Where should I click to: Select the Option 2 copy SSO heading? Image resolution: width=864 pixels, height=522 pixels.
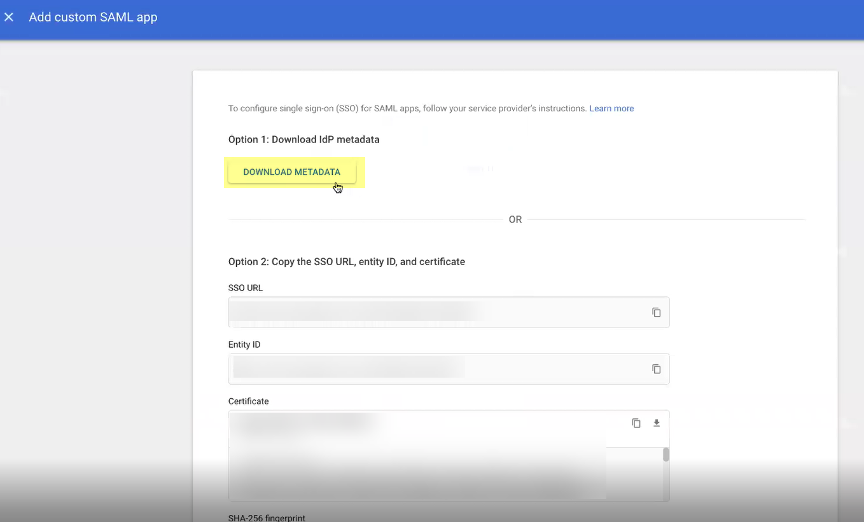coord(346,261)
